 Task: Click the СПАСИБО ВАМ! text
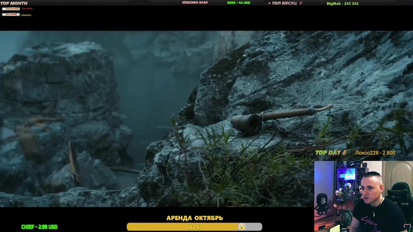pos(195,3)
